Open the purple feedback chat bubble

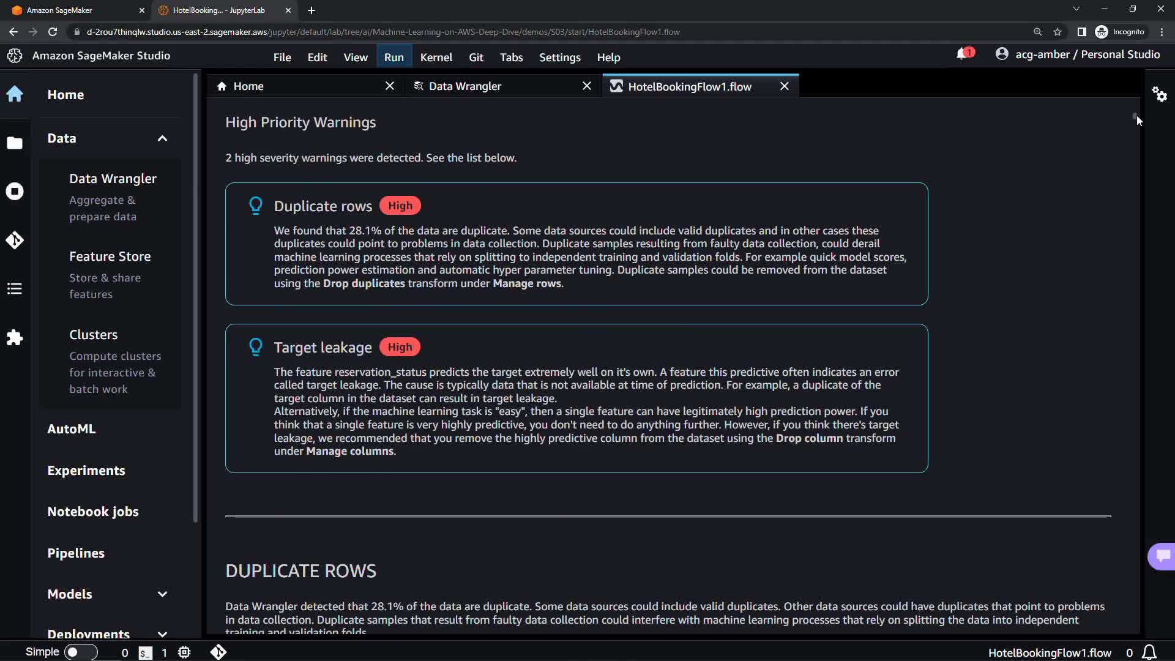(1162, 556)
